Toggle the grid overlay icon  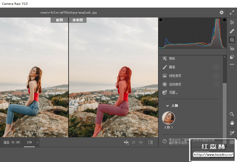point(232,142)
